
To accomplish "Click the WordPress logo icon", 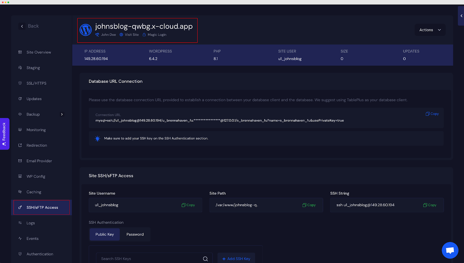I will [x=86, y=30].
